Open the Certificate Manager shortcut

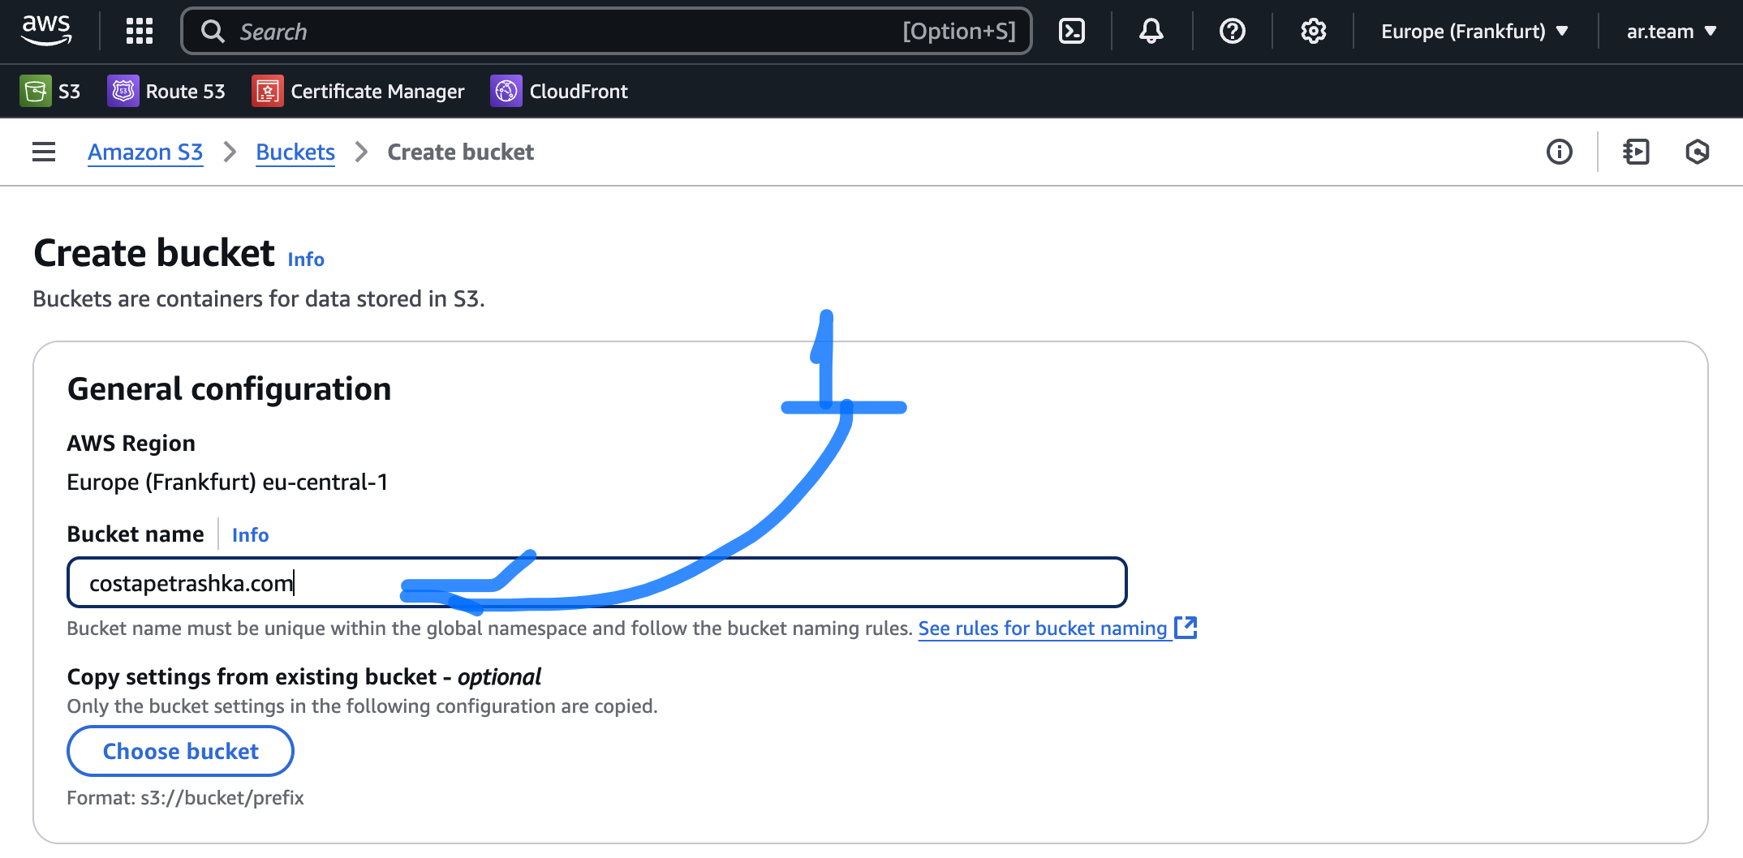click(x=358, y=91)
